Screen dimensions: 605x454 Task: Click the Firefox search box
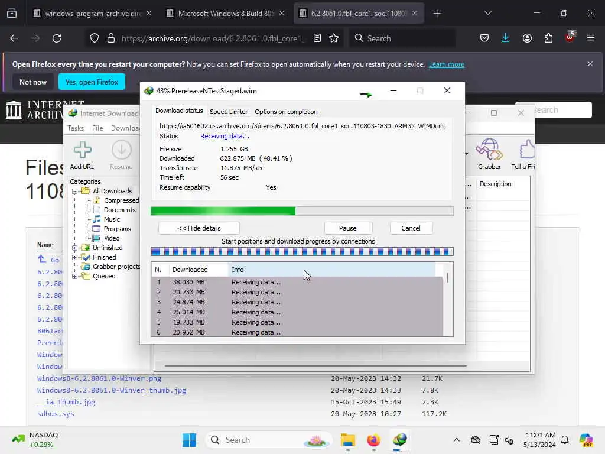click(402, 38)
